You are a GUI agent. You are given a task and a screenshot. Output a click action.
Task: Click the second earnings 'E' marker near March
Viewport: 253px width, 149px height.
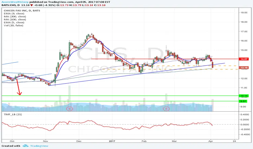tap(166, 109)
